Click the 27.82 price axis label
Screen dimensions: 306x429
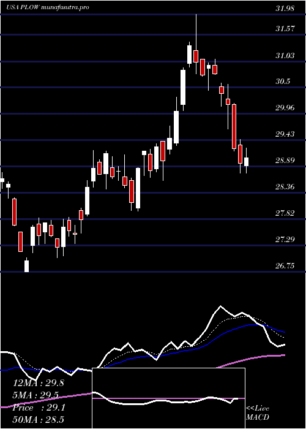point(285,213)
